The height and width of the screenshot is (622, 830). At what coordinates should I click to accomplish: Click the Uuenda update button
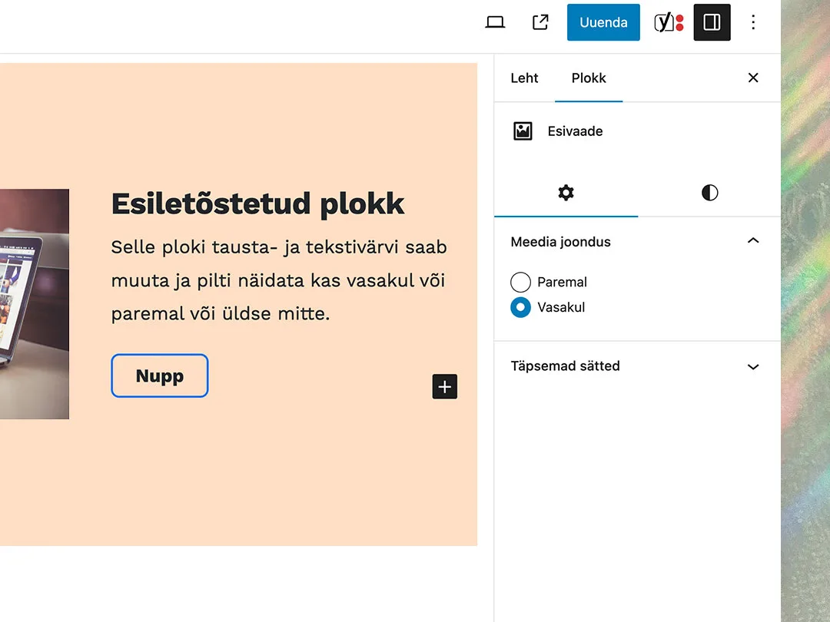[603, 22]
